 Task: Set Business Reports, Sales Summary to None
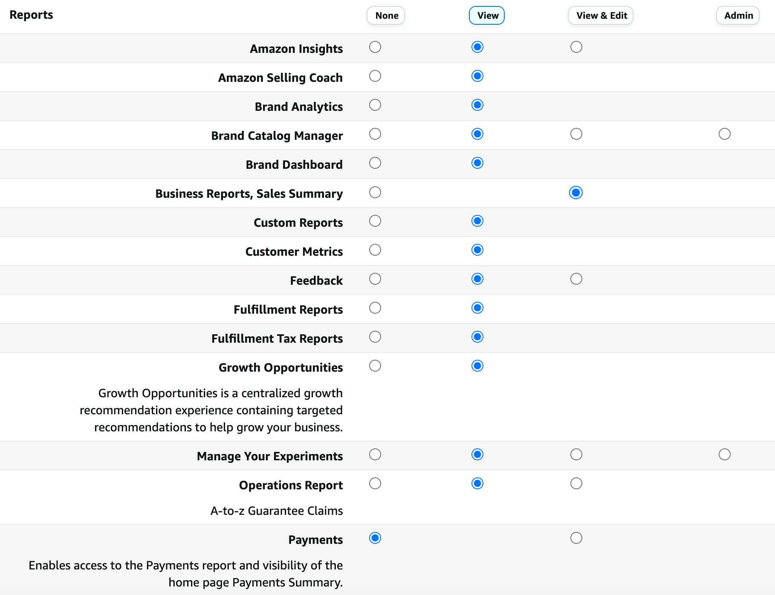pos(375,192)
